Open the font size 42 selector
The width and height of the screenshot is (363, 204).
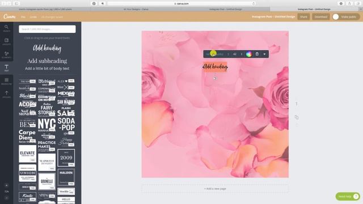pos(237,54)
